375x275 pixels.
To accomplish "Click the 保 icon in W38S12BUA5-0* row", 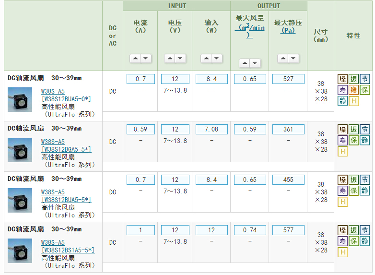I will (x=365, y=90).
